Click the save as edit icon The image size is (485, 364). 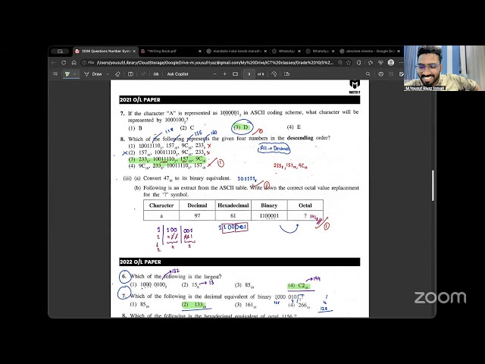pyautogui.click(x=401, y=74)
